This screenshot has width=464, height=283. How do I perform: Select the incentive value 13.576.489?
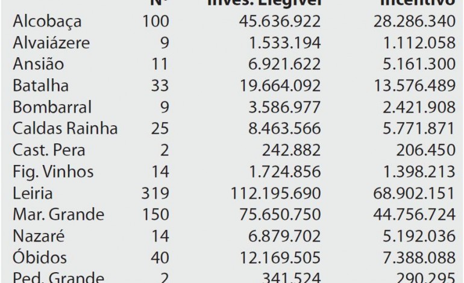click(x=413, y=86)
